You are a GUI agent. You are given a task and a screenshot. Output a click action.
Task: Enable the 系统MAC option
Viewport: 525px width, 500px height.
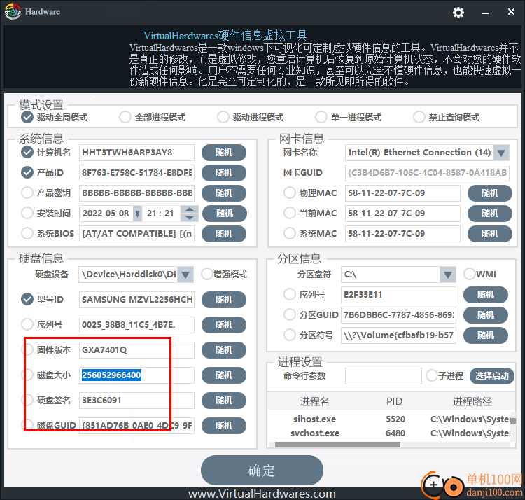[290, 233]
